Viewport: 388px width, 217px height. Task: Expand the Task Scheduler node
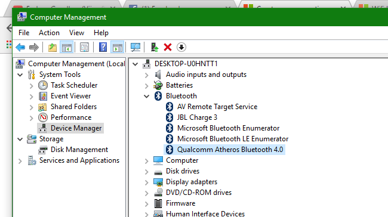[x=31, y=86]
